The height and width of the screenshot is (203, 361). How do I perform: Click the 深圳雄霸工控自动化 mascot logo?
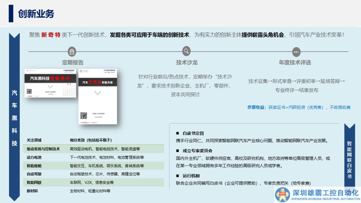coord(283,195)
